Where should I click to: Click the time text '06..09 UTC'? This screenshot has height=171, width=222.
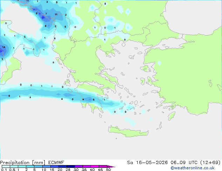tap(184, 163)
